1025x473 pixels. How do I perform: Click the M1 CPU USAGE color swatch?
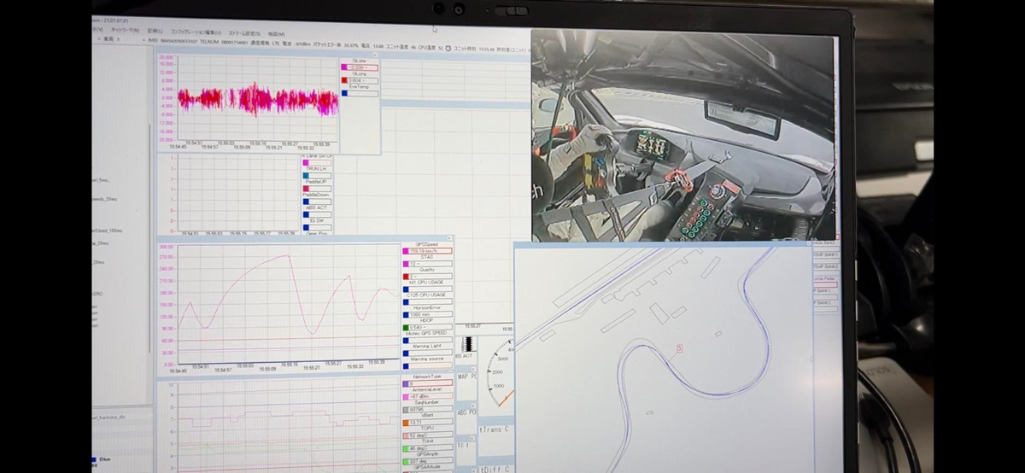pyautogui.click(x=406, y=289)
